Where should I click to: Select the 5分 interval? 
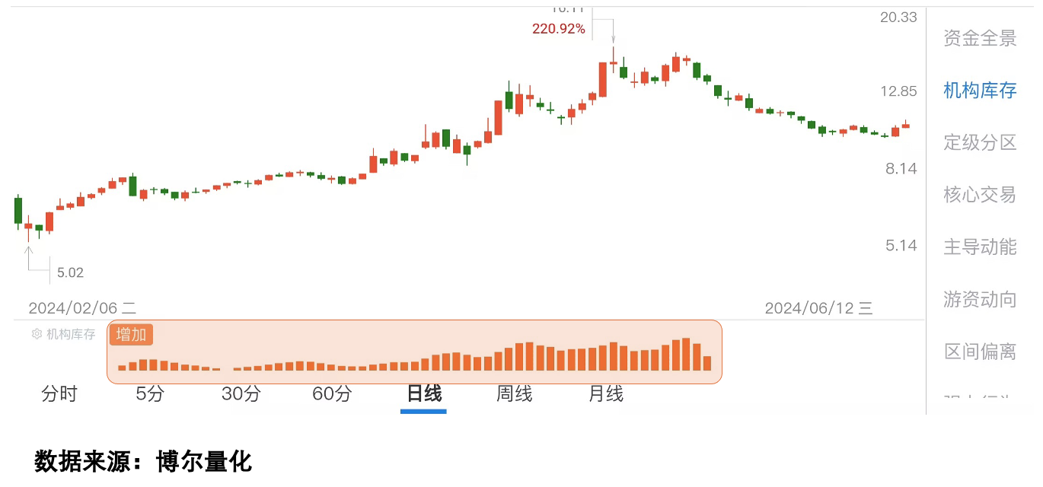(x=151, y=394)
